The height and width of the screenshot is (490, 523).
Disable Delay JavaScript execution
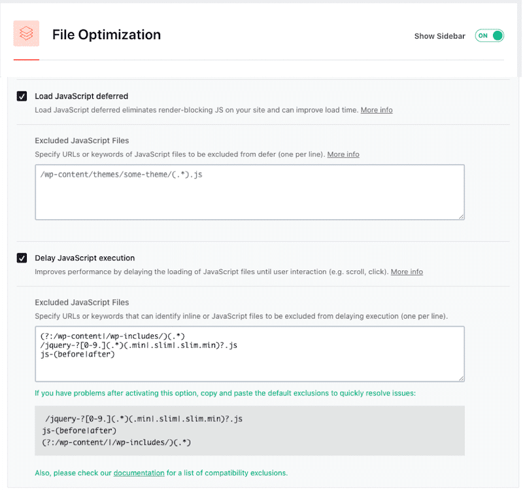pos(22,258)
